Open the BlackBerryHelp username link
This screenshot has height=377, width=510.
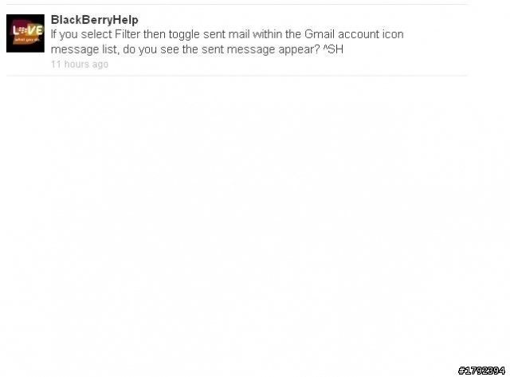click(95, 20)
